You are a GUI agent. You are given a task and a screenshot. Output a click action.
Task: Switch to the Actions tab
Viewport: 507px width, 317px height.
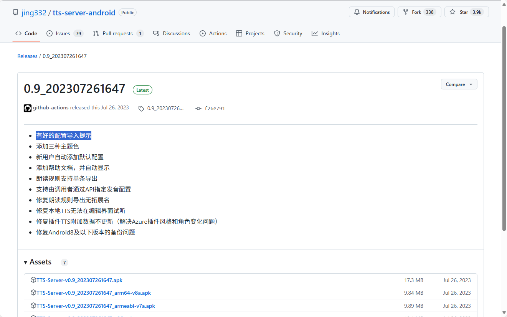(213, 33)
